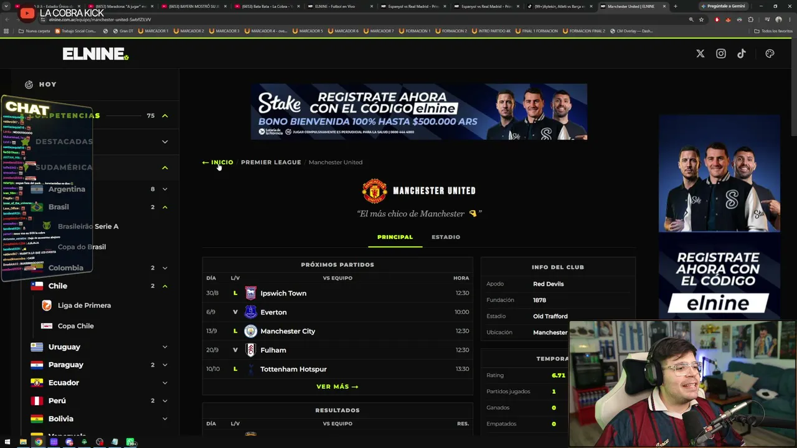797x448 pixels.
Task: Expand the Colombia competitions chevron
Action: (x=165, y=268)
